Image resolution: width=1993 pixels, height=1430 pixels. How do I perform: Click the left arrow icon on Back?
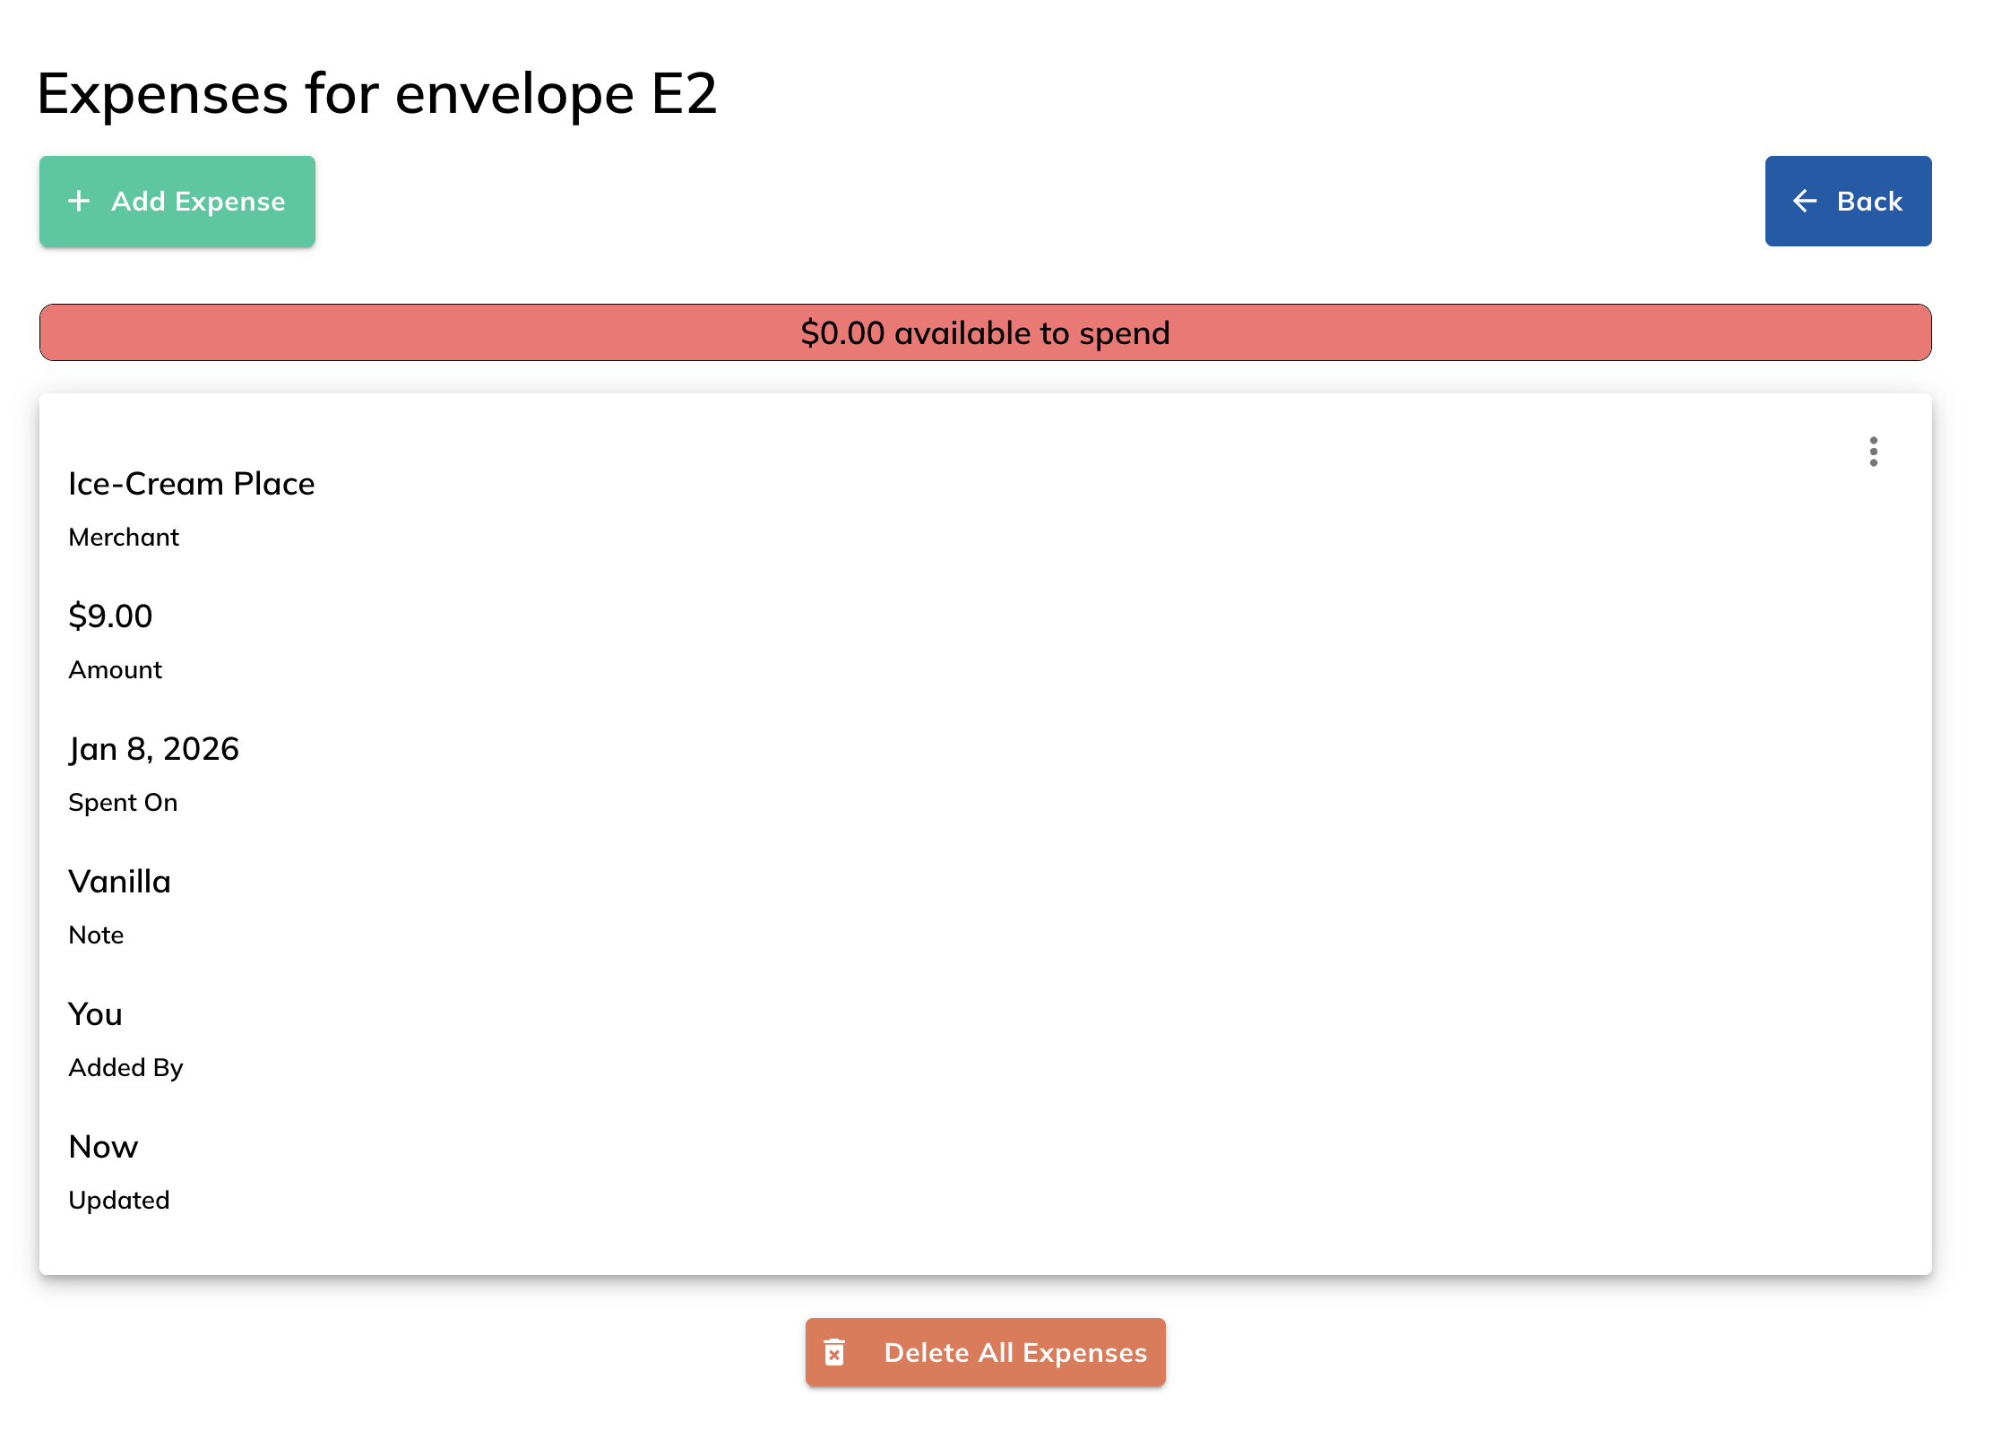(1804, 201)
